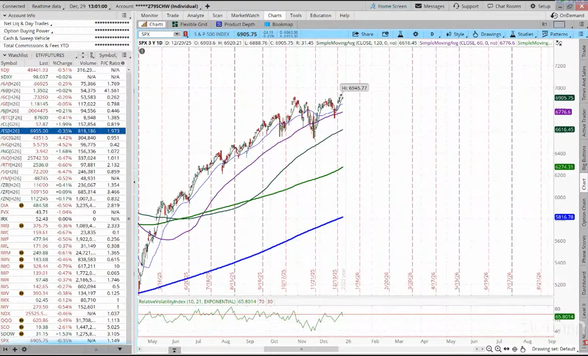This screenshot has width=588, height=356.
Task: Open the Setup menu
Action: coord(540,6)
